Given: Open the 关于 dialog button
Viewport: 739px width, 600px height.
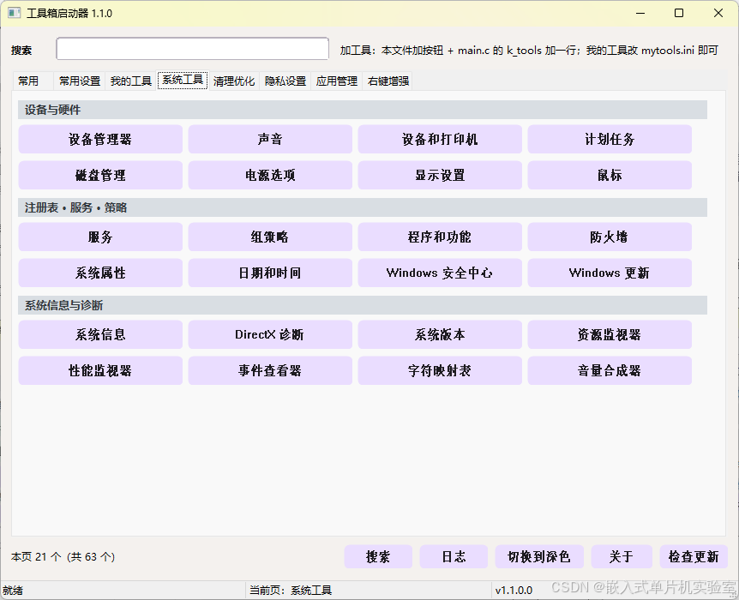Looking at the screenshot, I should (x=622, y=556).
